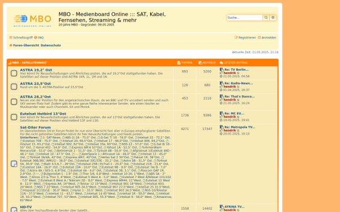This screenshot has height=212, width=340.
Task: Click the Foren-Übersicht home icon
Action: pos(11,45)
